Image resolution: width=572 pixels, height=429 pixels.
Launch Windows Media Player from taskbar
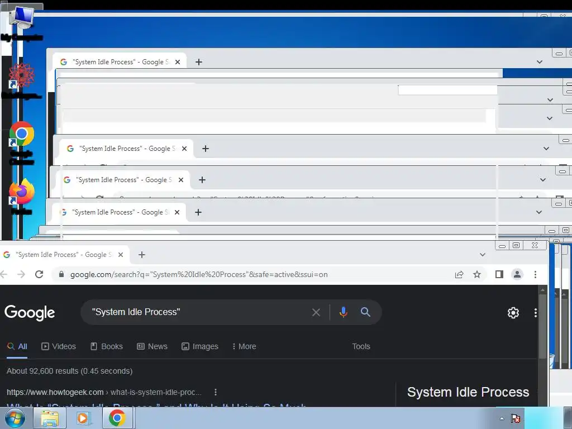(x=83, y=418)
